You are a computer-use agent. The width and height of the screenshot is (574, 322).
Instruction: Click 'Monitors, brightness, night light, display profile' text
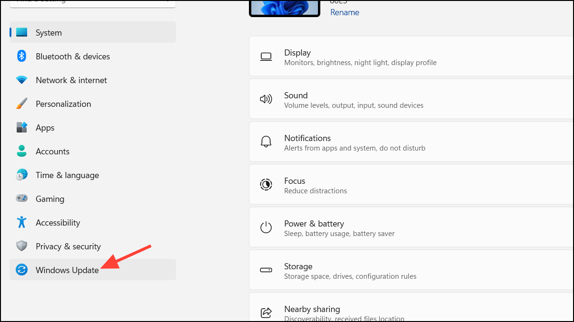(360, 63)
